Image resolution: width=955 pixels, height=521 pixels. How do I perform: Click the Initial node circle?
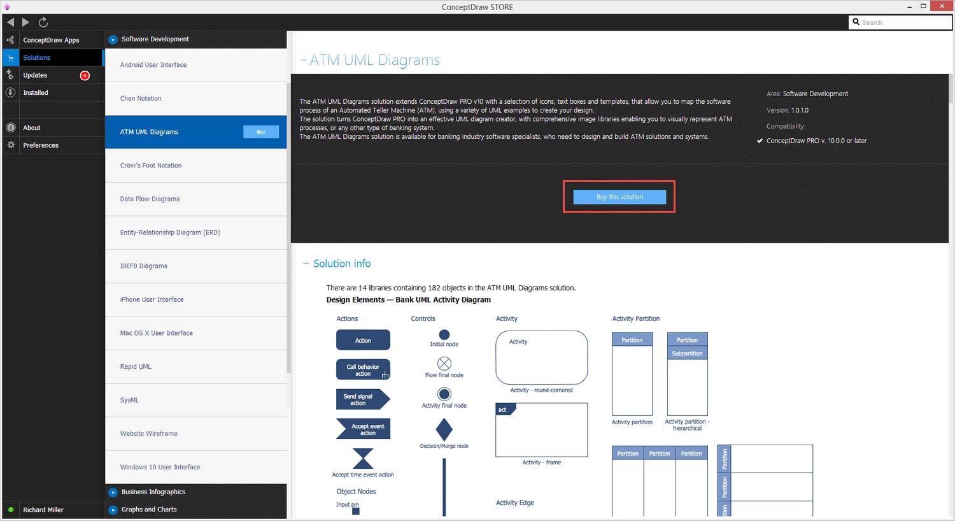point(444,334)
